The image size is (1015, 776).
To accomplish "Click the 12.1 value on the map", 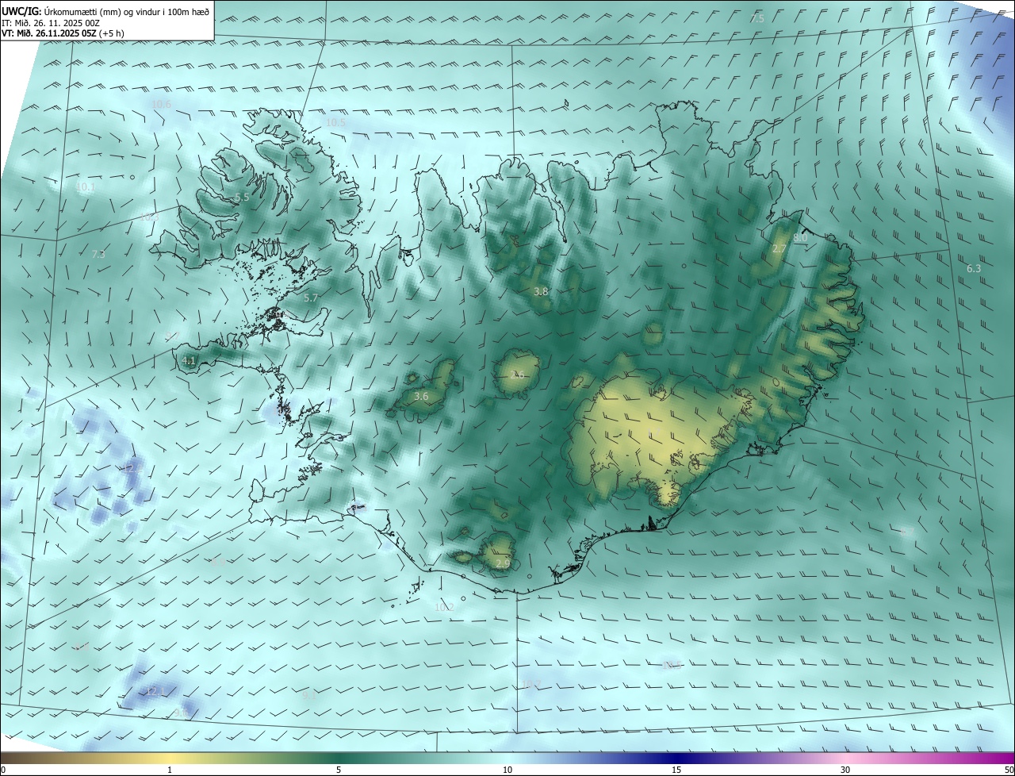I will 155,691.
